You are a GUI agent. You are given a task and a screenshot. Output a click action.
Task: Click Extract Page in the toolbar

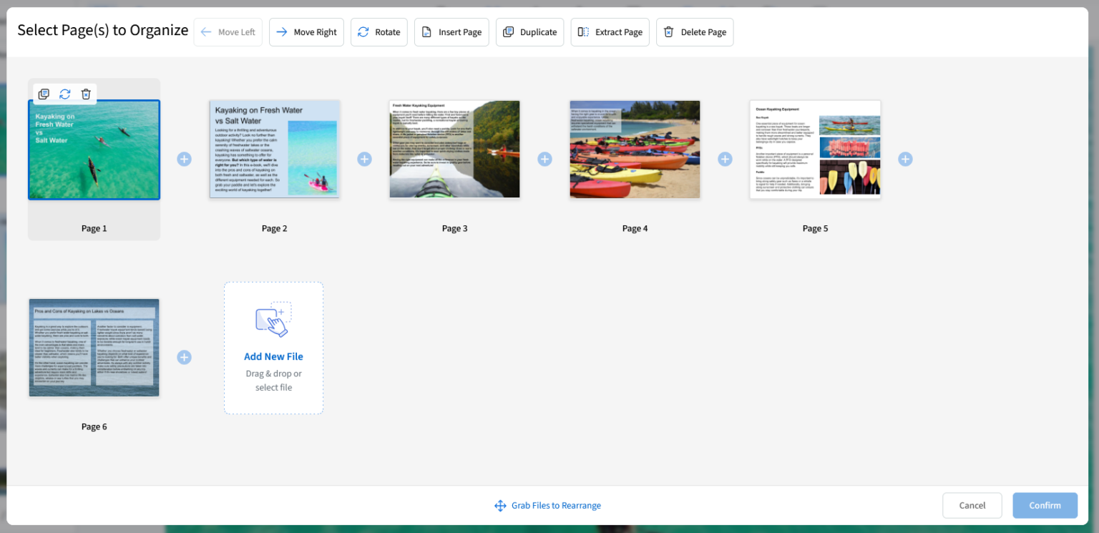tap(610, 32)
